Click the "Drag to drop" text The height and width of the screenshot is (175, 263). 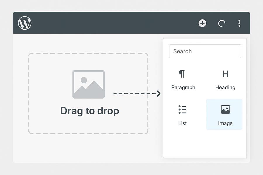coord(90,111)
